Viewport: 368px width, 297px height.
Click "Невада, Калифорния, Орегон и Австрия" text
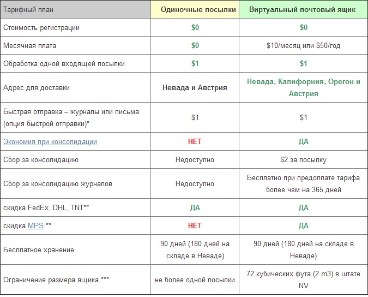click(x=303, y=87)
